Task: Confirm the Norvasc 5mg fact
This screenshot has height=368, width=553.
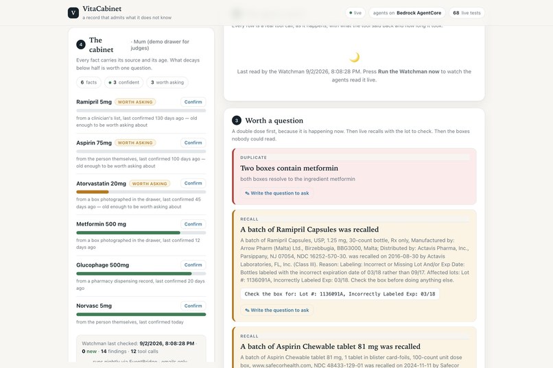Action: click(193, 306)
